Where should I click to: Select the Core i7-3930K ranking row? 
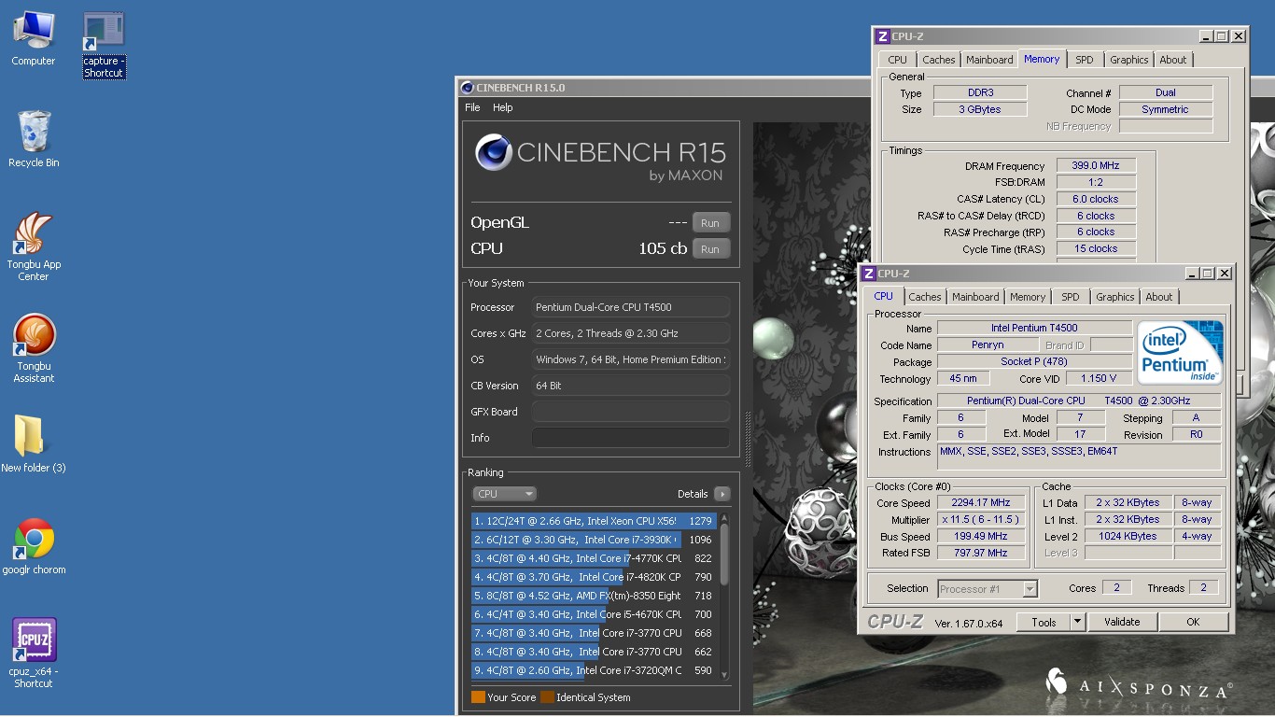point(594,540)
